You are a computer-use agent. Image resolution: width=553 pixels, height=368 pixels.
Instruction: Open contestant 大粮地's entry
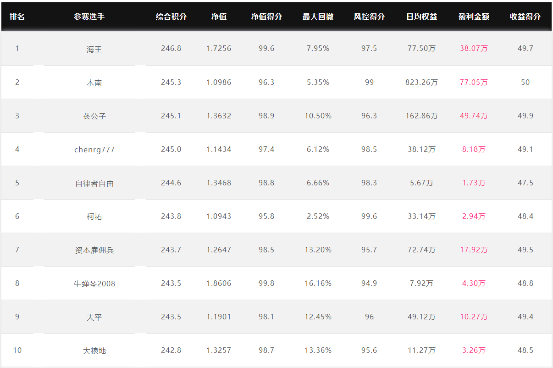coord(94,351)
